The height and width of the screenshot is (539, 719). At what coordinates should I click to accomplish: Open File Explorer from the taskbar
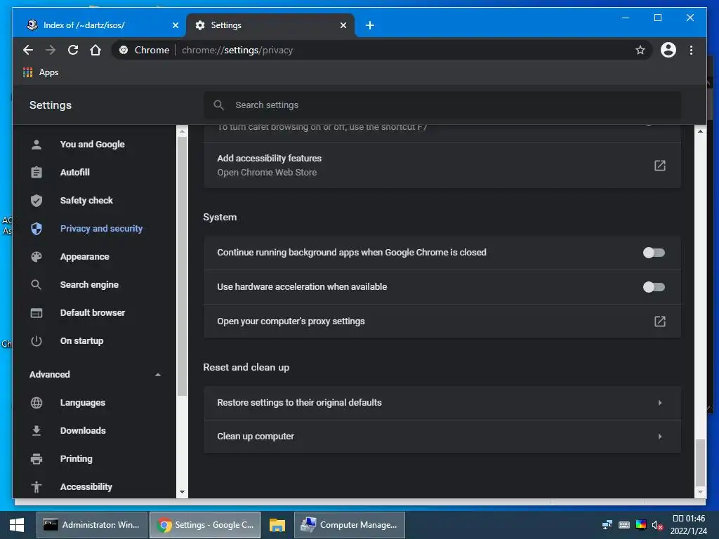pos(277,525)
